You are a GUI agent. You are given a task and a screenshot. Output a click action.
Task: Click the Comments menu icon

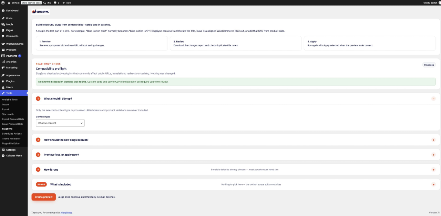coord(3,36)
